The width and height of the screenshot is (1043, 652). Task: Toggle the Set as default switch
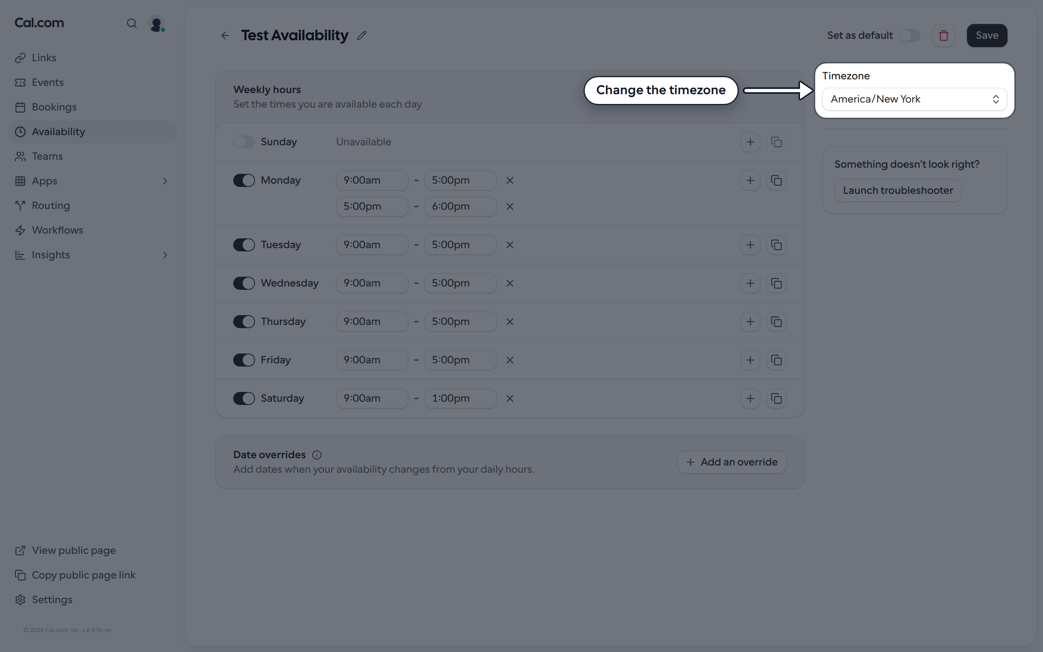click(909, 35)
